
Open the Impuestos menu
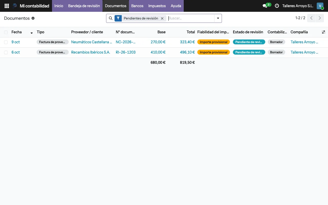(157, 6)
